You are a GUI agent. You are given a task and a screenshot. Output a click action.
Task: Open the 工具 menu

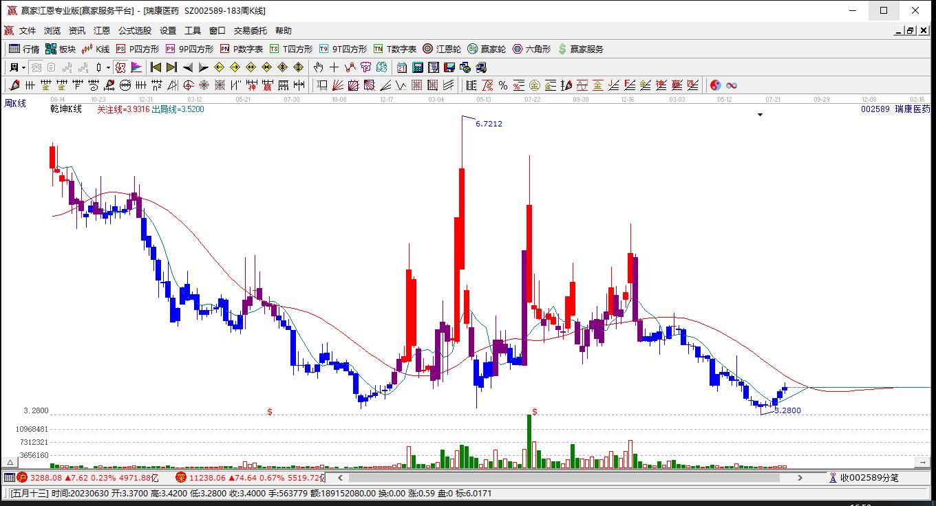[193, 31]
